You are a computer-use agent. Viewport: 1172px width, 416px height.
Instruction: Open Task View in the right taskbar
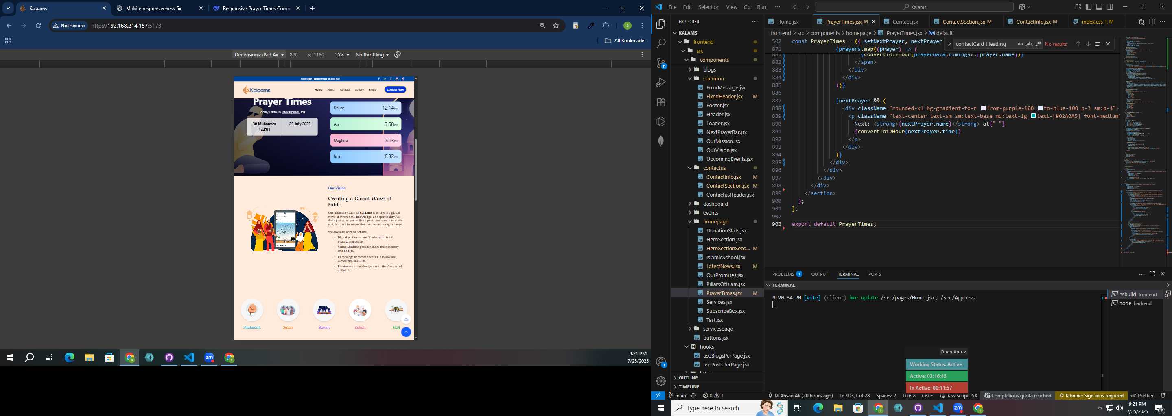[x=798, y=408]
